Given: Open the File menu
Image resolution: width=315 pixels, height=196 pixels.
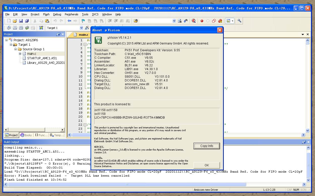Looking at the screenshot, I should 7,14.
